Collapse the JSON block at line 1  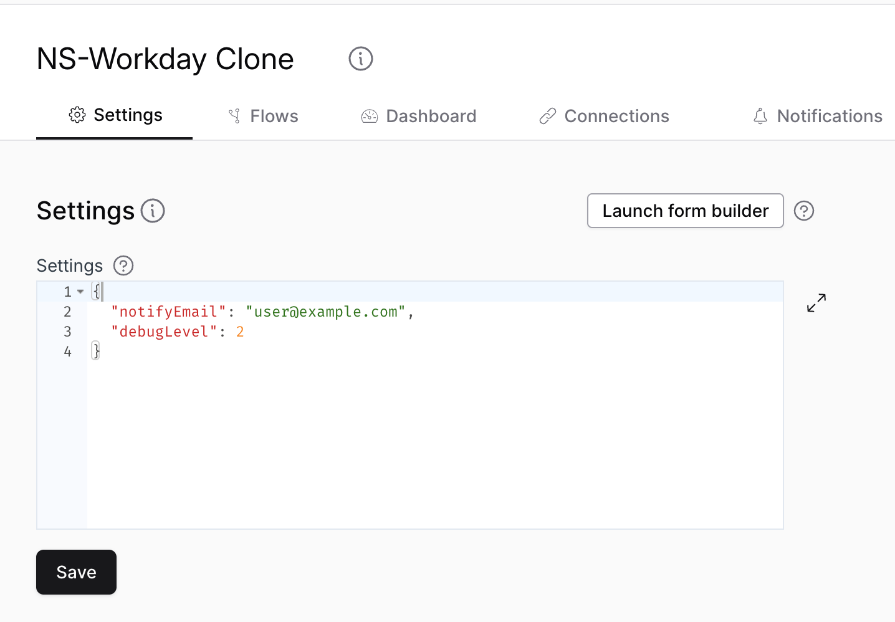click(x=80, y=292)
